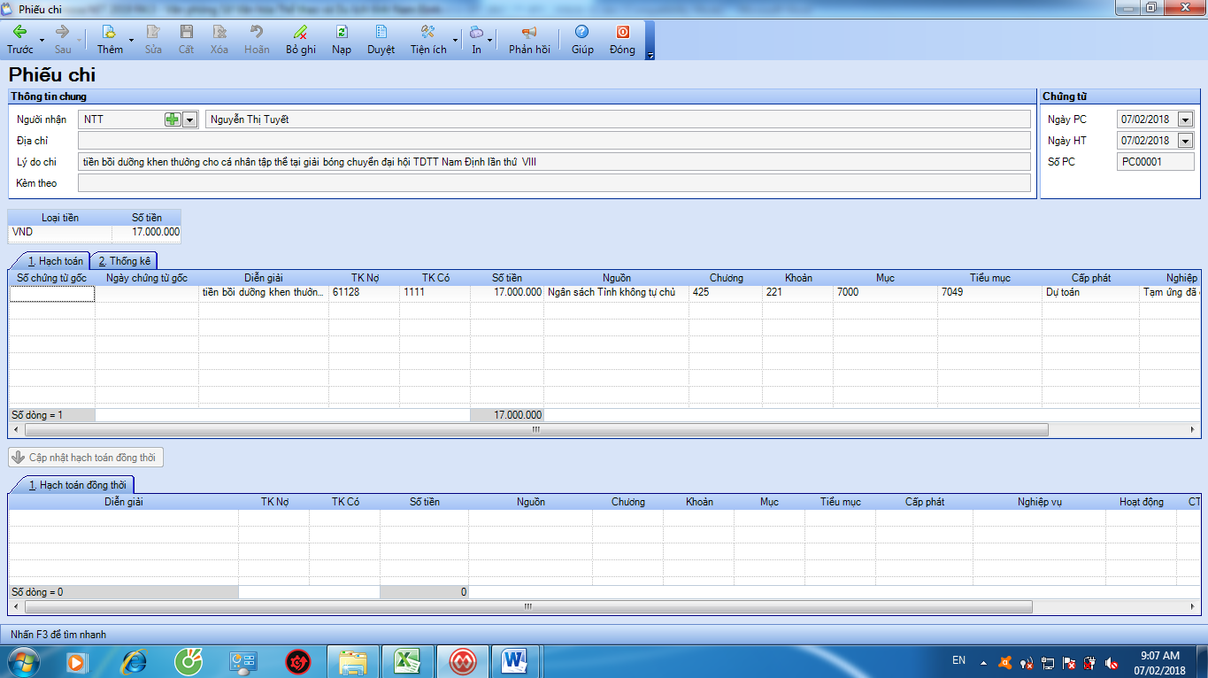This screenshot has height=678, width=1208.
Task: Click the Cất save icon
Action: click(186, 32)
